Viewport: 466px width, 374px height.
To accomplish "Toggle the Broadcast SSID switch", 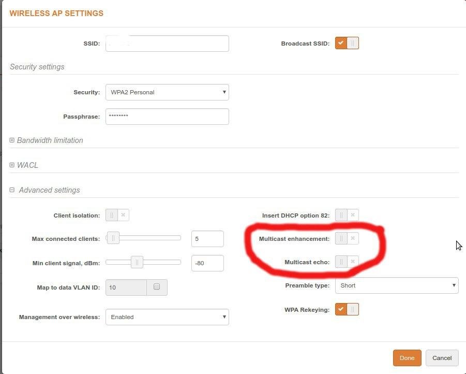I will point(347,43).
